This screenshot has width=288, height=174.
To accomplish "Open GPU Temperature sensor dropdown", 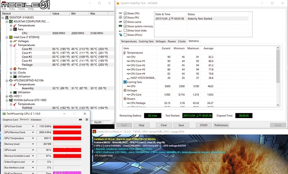I will point(33,138).
